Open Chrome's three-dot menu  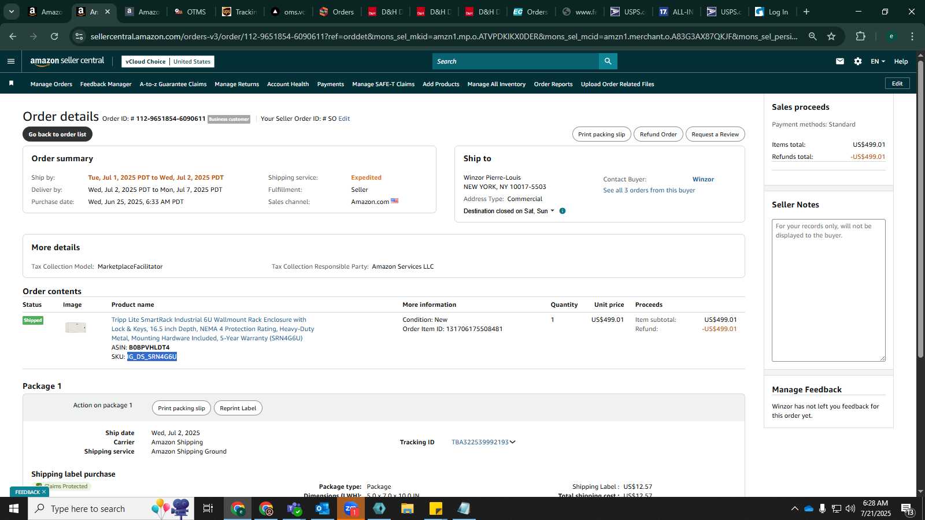click(x=912, y=36)
